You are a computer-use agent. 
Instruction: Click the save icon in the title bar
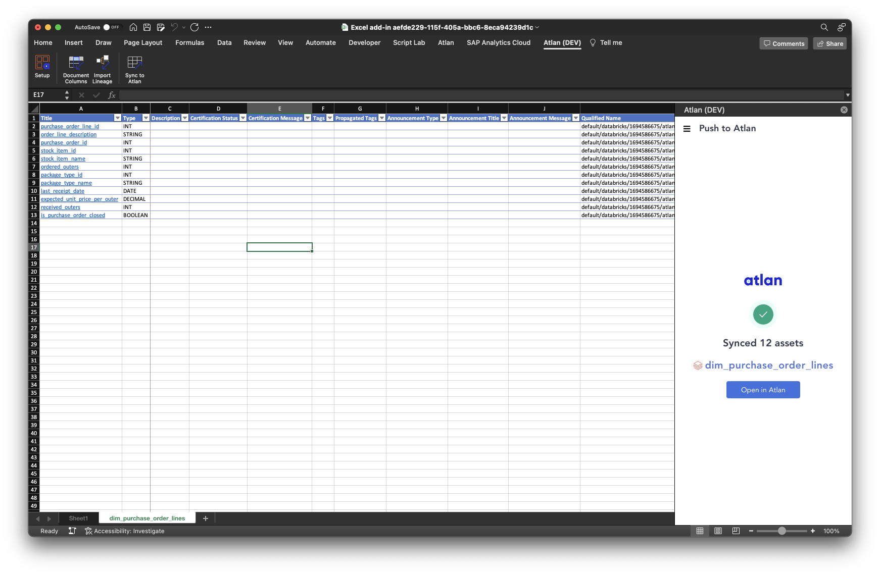click(x=147, y=27)
